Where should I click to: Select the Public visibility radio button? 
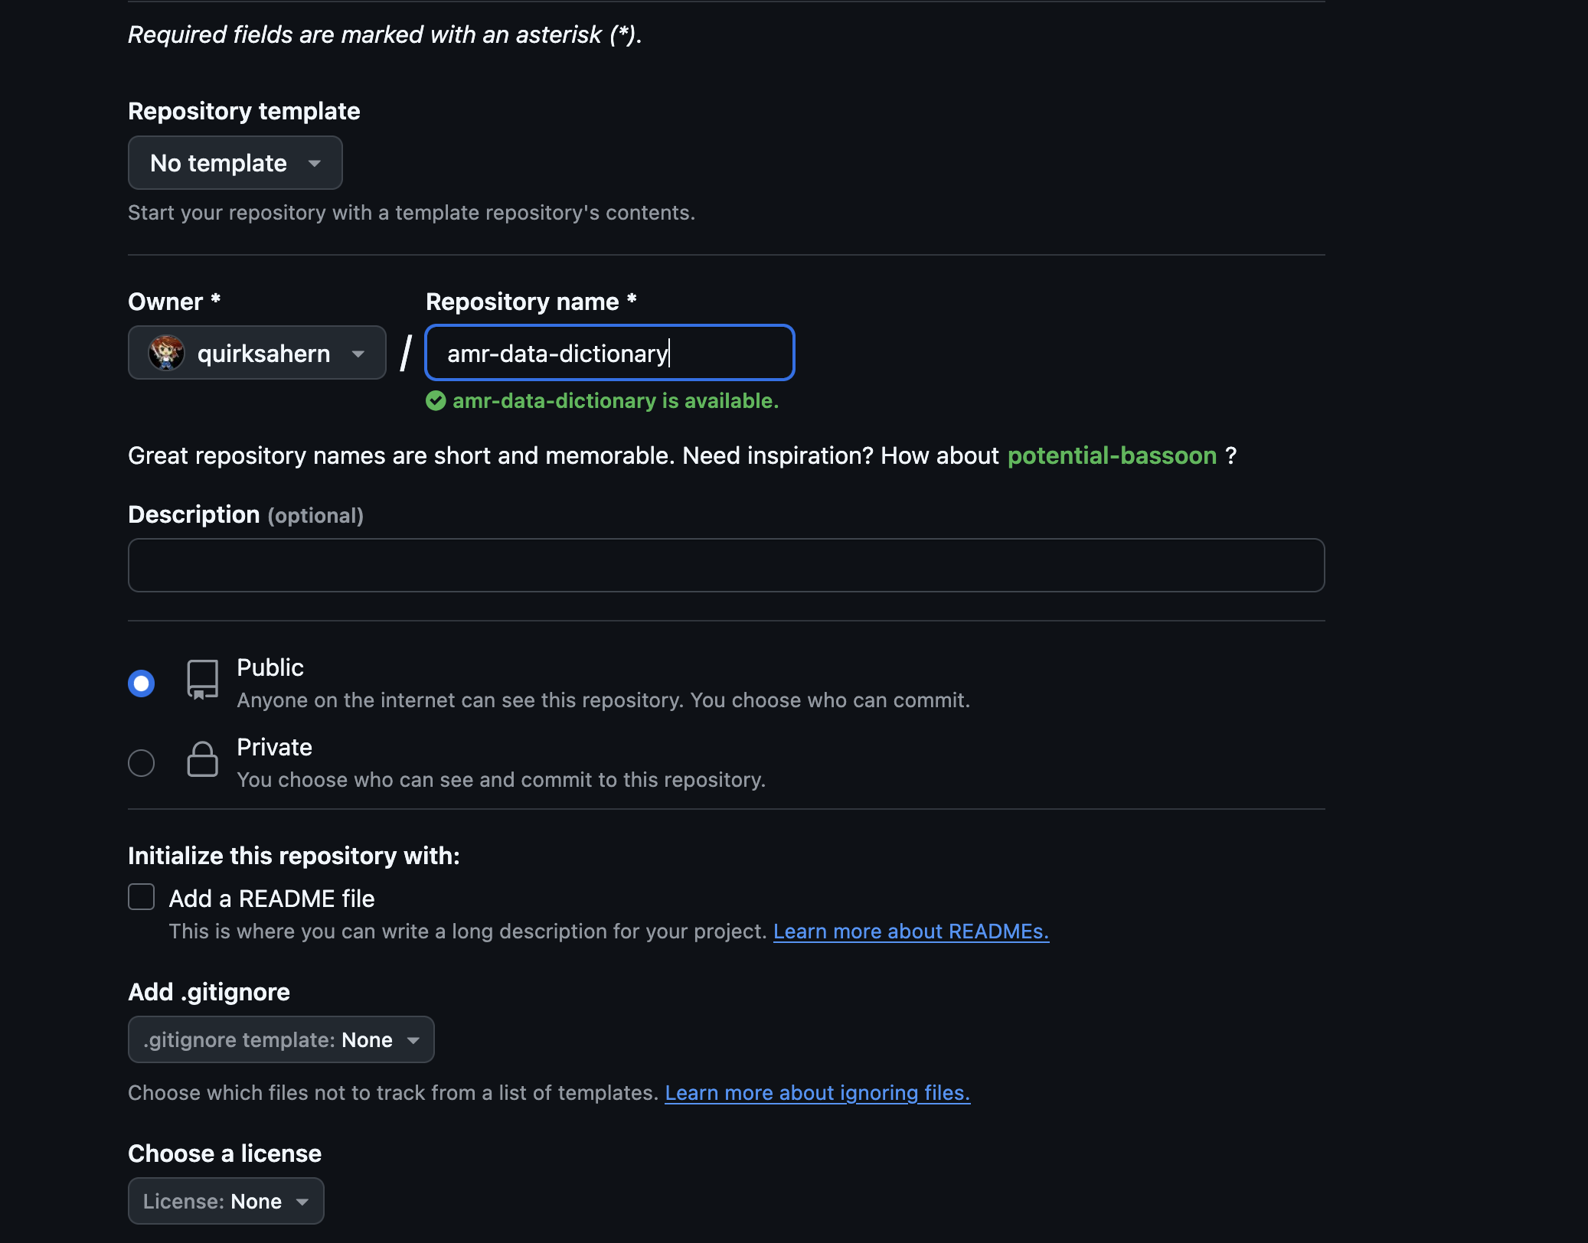click(x=141, y=683)
